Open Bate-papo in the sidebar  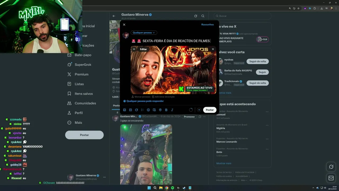(79, 55)
